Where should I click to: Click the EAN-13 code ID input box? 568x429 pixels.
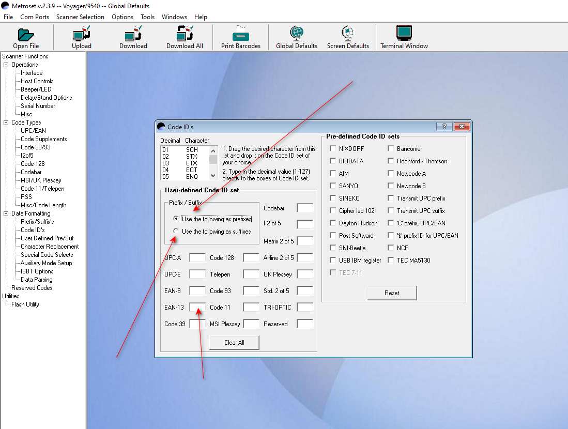tap(197, 307)
